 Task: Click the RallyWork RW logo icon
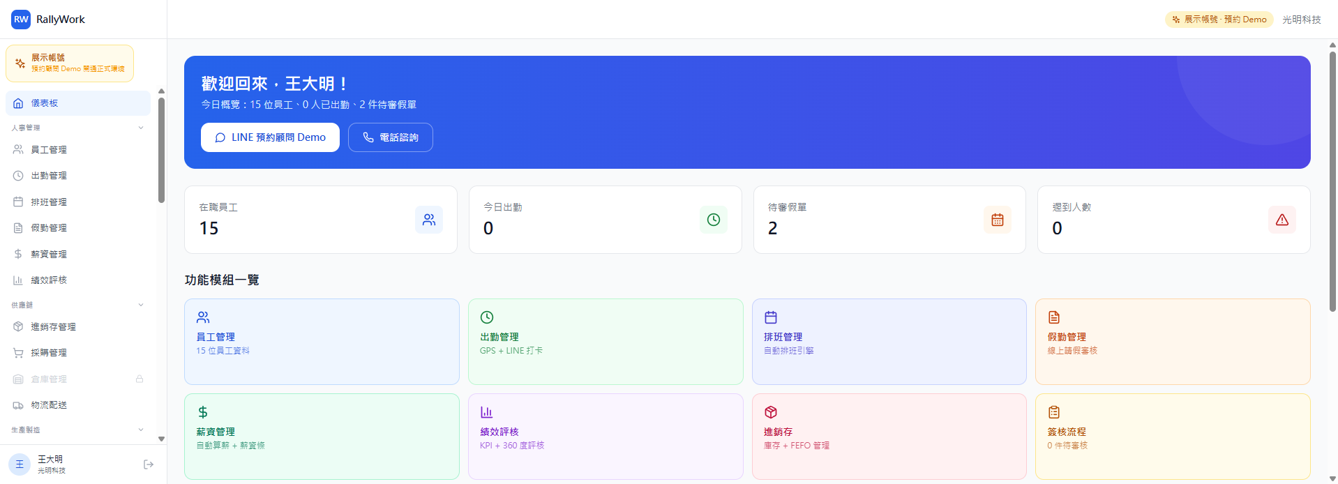coord(21,20)
